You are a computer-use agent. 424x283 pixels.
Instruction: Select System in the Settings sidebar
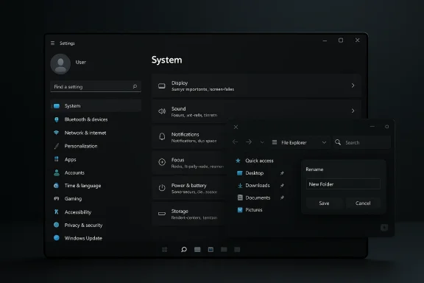(96, 106)
